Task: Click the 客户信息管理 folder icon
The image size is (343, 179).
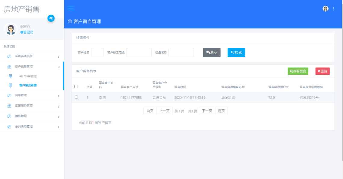Action: click(x=9, y=66)
